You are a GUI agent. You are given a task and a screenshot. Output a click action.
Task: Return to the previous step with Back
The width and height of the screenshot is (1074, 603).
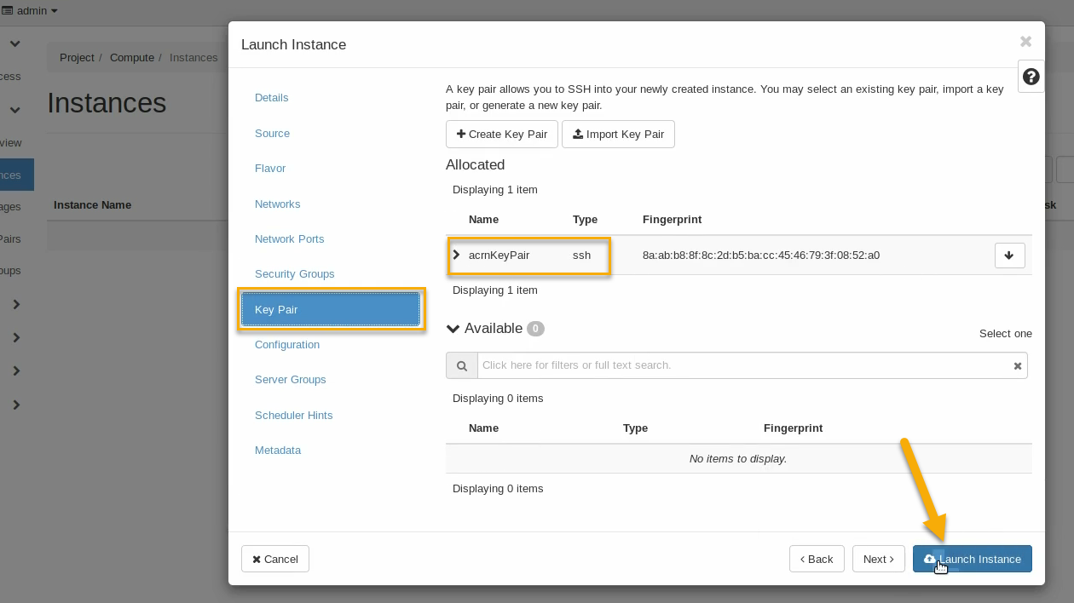[x=817, y=559]
